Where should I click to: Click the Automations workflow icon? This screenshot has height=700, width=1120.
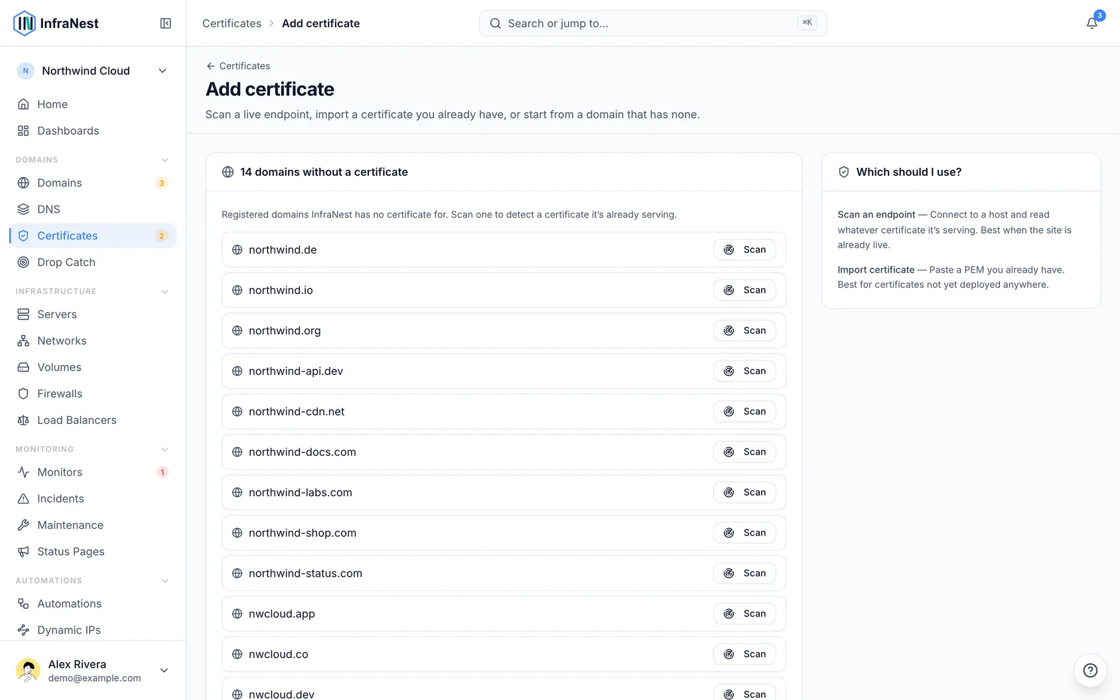coord(23,604)
